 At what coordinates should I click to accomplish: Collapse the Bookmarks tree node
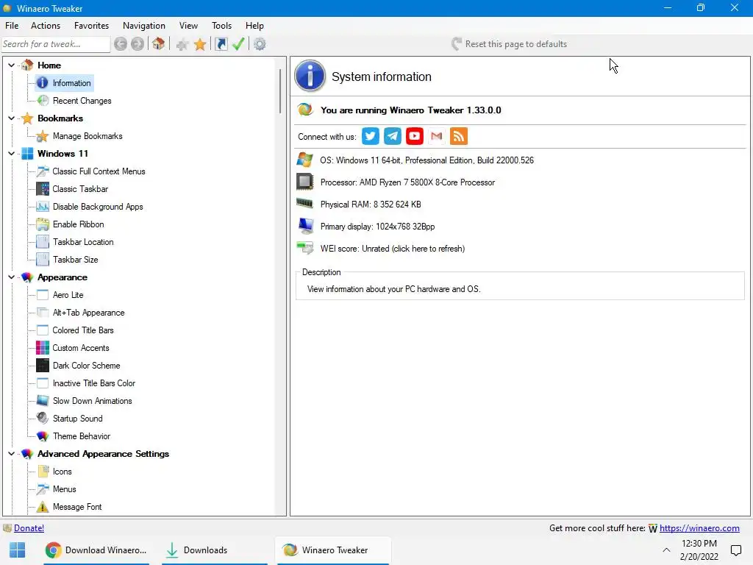click(12, 118)
